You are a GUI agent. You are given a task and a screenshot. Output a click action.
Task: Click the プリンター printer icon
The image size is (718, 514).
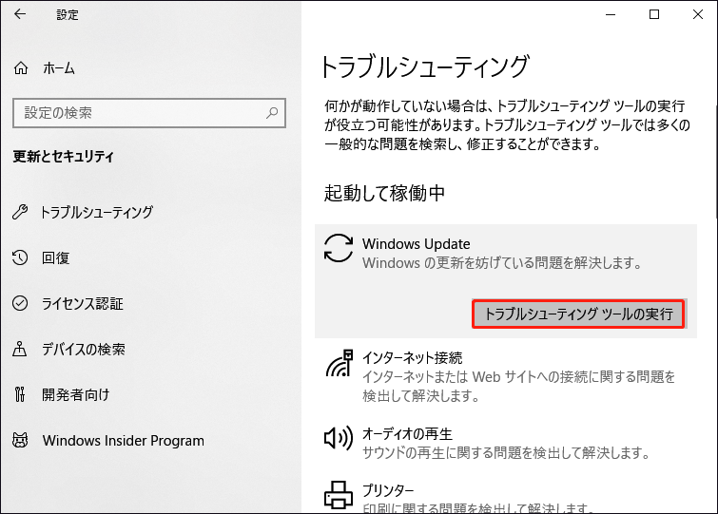338,495
